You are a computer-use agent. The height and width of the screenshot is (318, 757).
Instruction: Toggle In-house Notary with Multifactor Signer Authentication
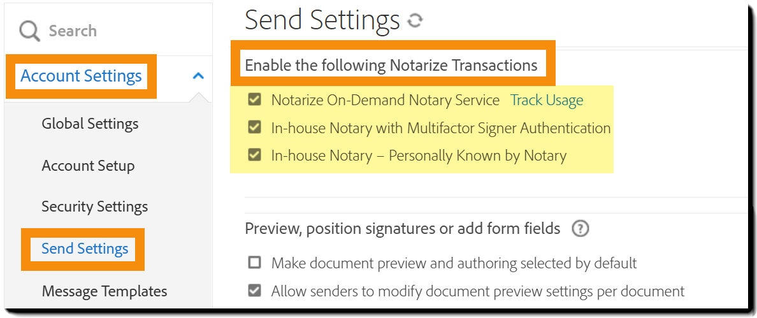255,127
